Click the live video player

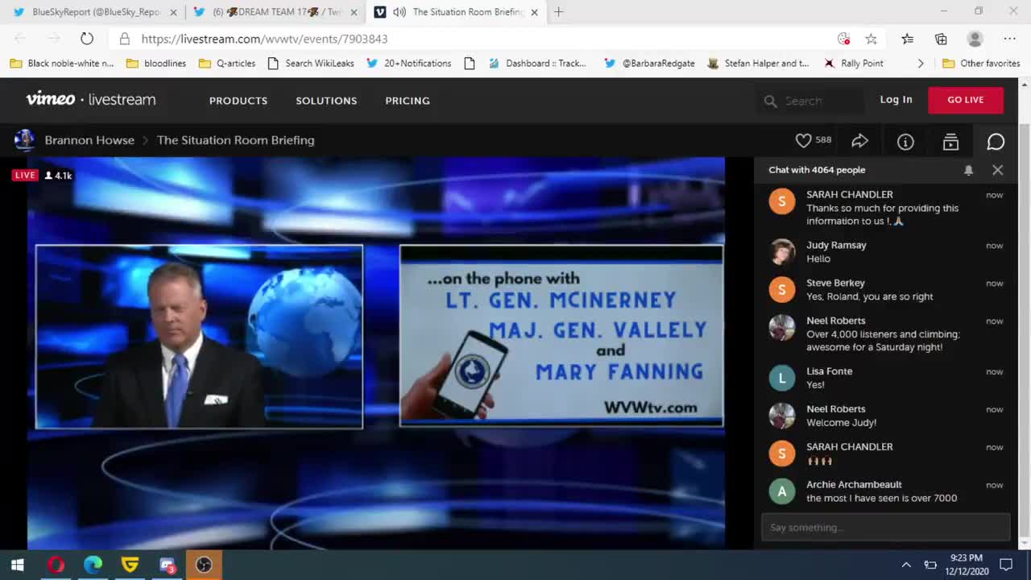(376, 353)
